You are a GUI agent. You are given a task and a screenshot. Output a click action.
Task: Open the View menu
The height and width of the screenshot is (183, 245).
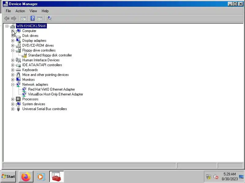tap(33, 11)
